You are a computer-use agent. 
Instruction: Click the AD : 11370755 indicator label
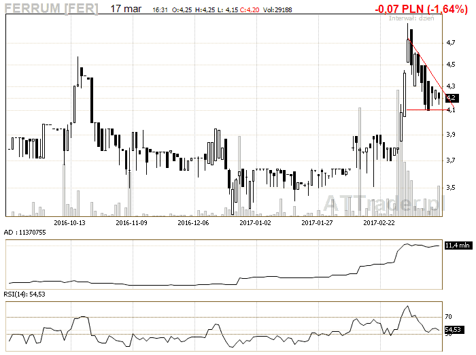pos(25,233)
